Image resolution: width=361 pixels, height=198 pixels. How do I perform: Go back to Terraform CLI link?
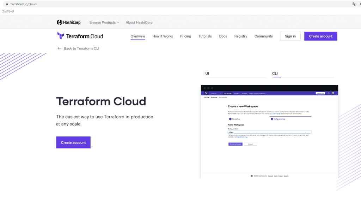[x=81, y=48]
